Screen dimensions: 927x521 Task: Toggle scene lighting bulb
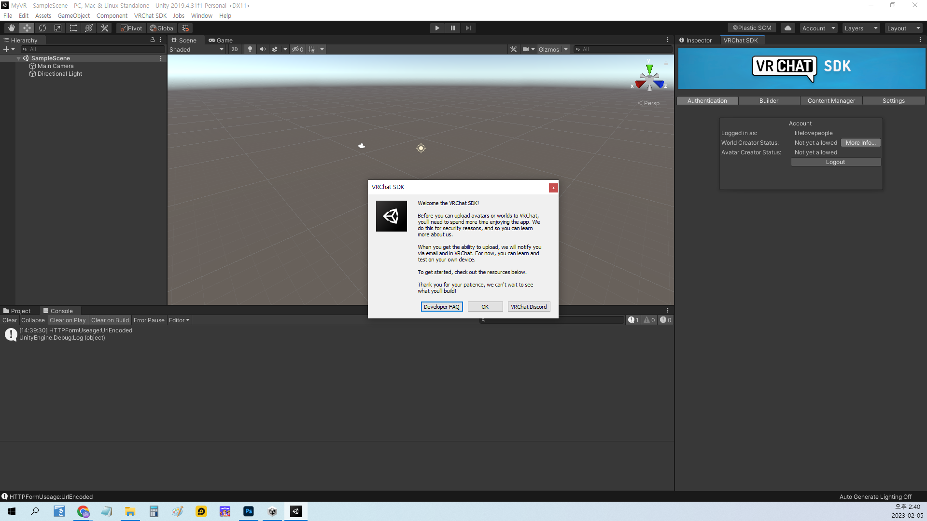pyautogui.click(x=250, y=49)
